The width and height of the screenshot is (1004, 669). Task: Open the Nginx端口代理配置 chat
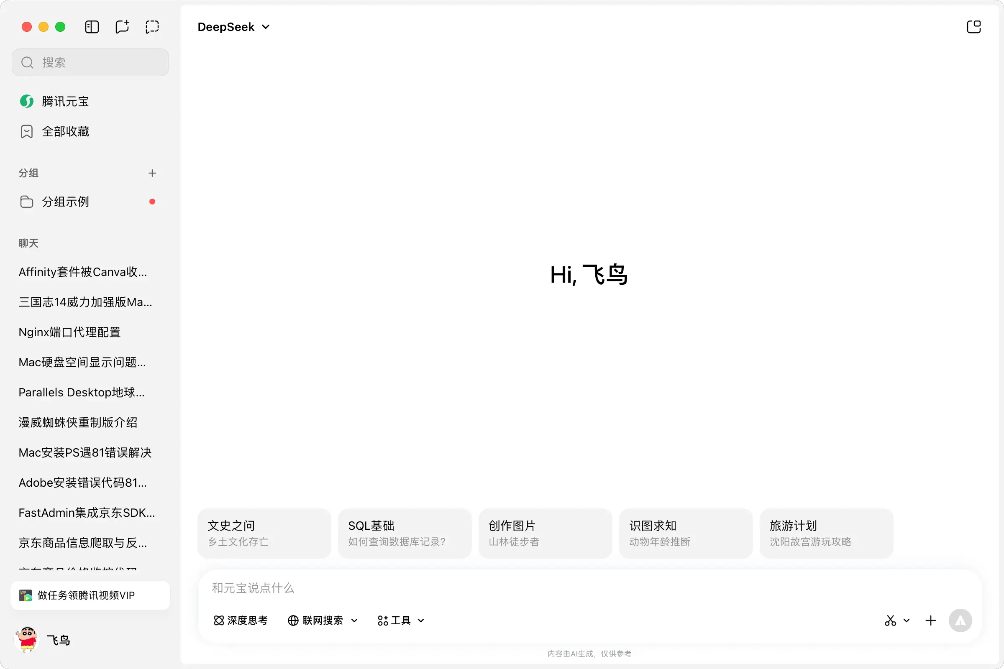tap(69, 332)
